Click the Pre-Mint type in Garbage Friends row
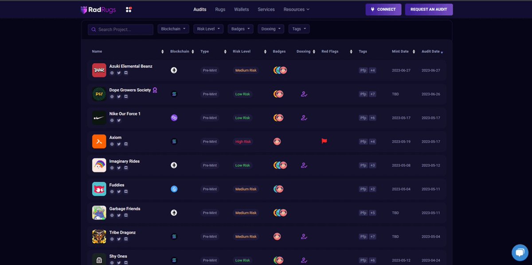532x265 pixels. tap(210, 213)
